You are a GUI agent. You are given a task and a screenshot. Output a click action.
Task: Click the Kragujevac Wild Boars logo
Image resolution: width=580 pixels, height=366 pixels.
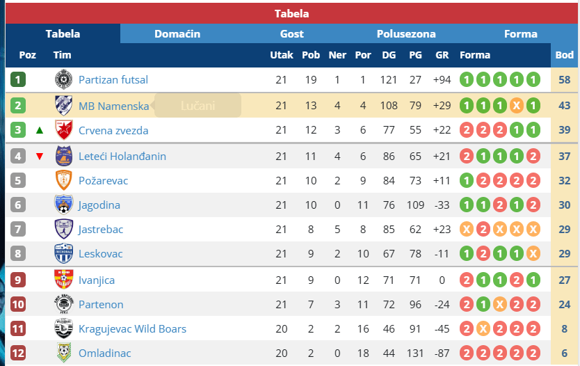(63, 328)
